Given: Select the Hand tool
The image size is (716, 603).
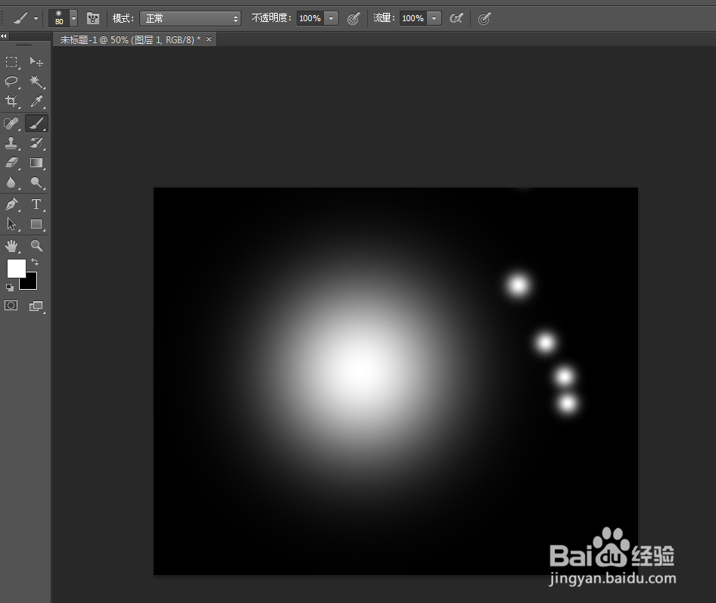Looking at the screenshot, I should pyautogui.click(x=11, y=246).
